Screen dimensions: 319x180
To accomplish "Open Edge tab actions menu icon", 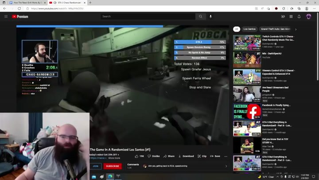I will [x=4, y=3].
